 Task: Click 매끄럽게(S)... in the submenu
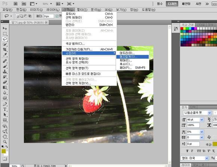point(132,57)
